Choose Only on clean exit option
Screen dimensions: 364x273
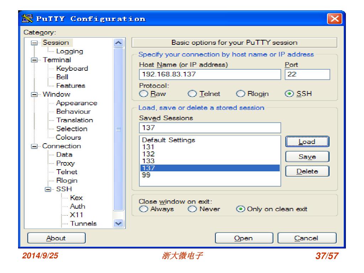click(x=241, y=209)
